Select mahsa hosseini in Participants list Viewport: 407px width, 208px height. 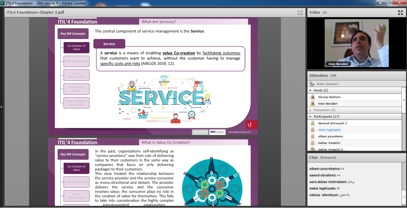pyautogui.click(x=329, y=143)
